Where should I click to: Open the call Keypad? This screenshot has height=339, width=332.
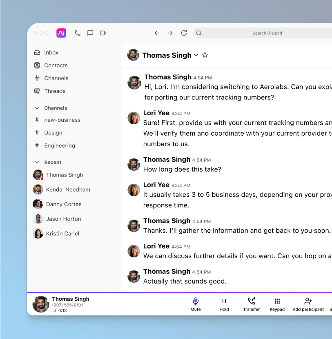pos(277,304)
